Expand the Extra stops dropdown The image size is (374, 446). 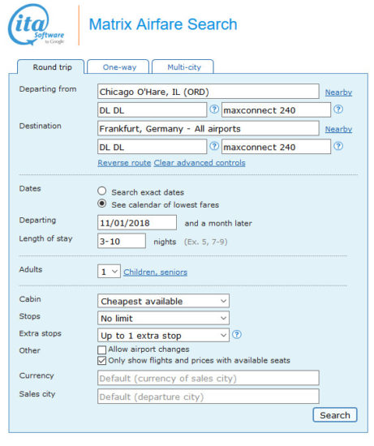click(163, 336)
